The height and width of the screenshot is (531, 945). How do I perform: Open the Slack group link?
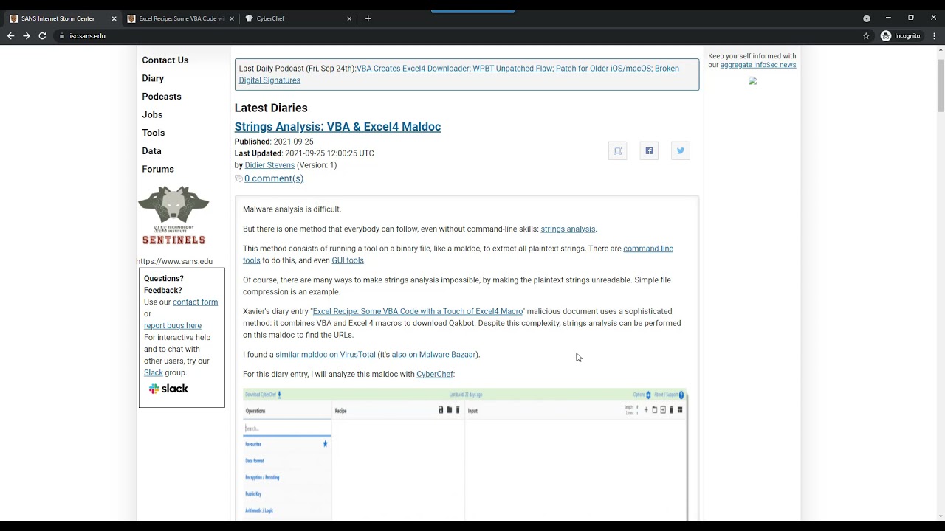coord(154,373)
